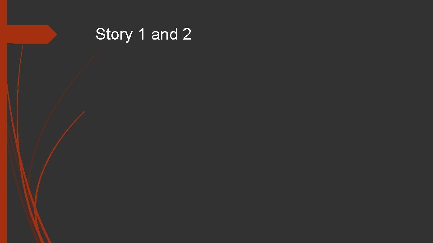Click the letter "S" starting the title
The width and height of the screenshot is (433, 243).
[x=101, y=34]
